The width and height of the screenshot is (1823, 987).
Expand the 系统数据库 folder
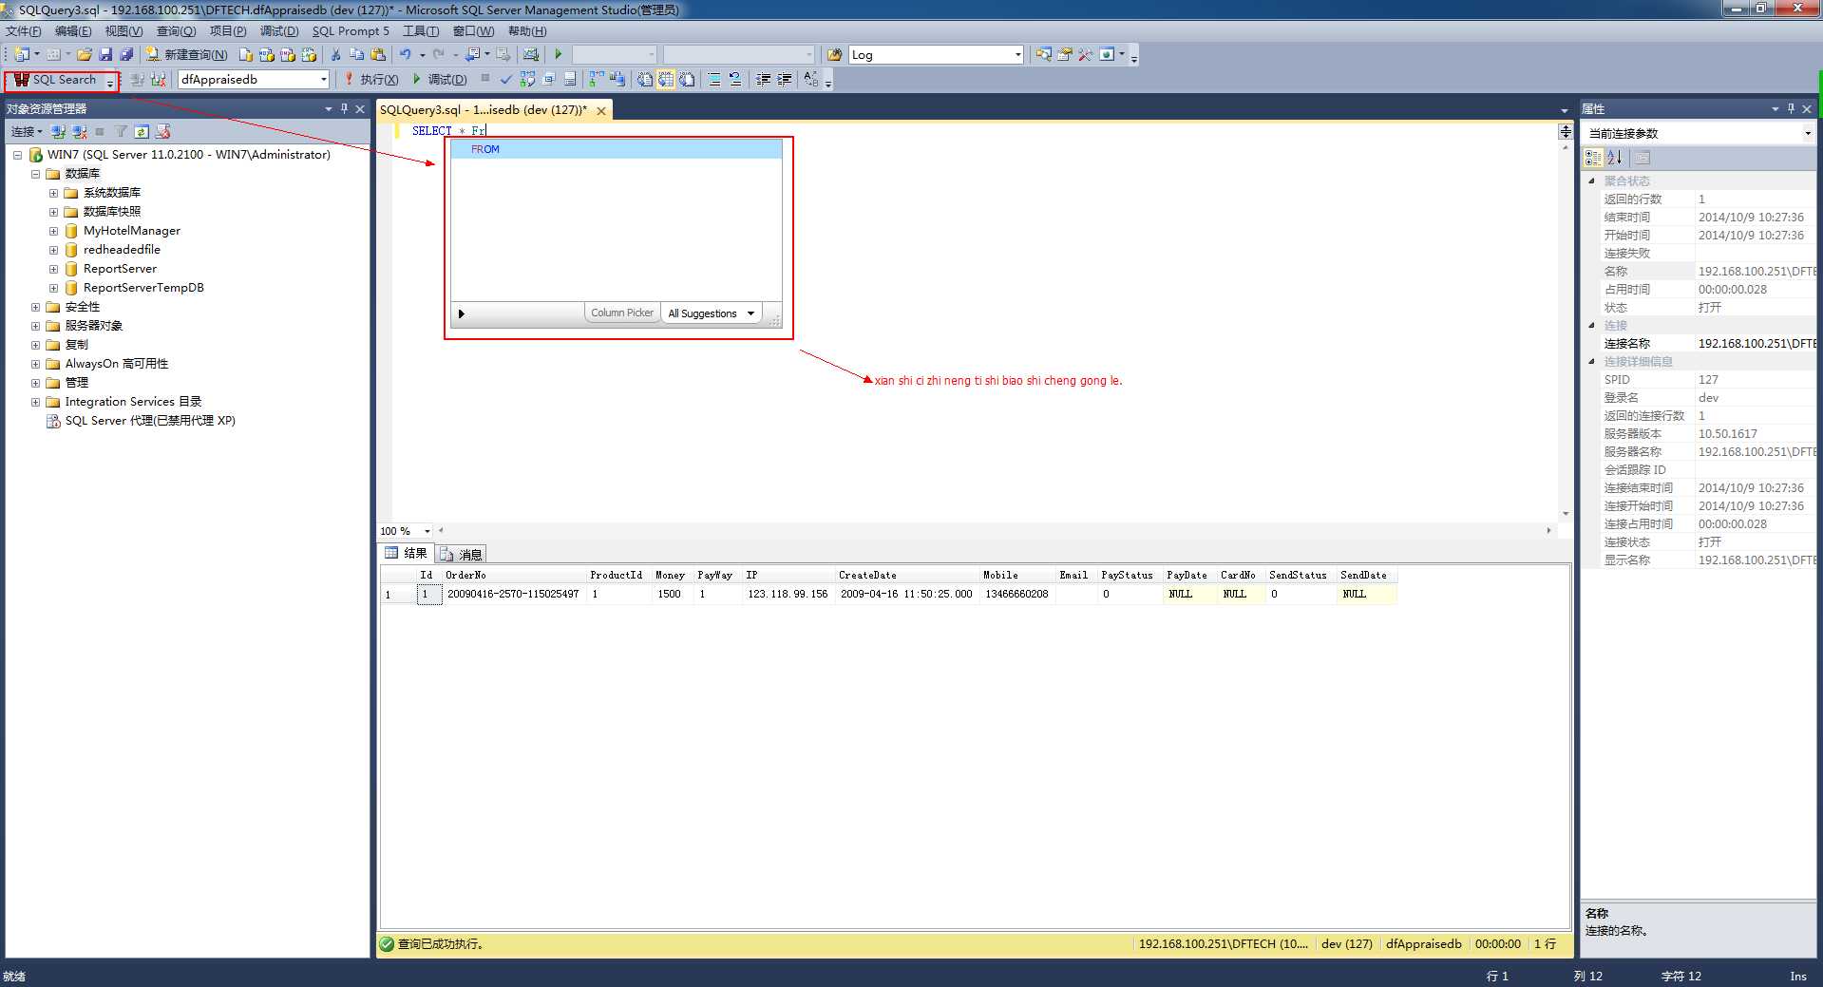53,193
